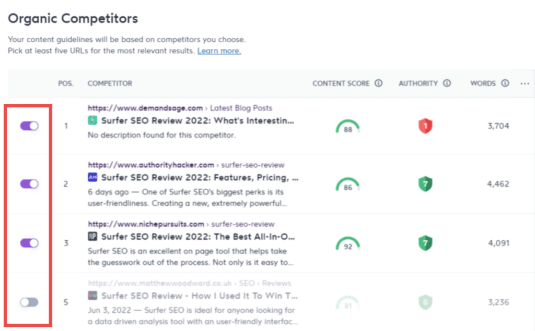Click the Niche Pursuits favicon icon
This screenshot has height=331, width=535.
coord(92,236)
